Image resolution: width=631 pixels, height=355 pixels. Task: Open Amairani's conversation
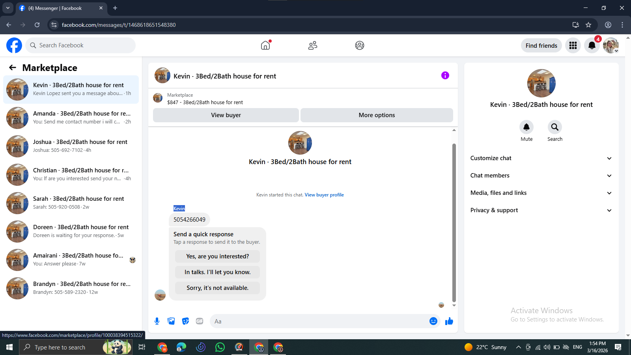click(x=71, y=260)
